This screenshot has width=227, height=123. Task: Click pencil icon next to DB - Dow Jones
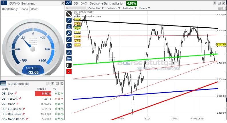(x=23, y=114)
